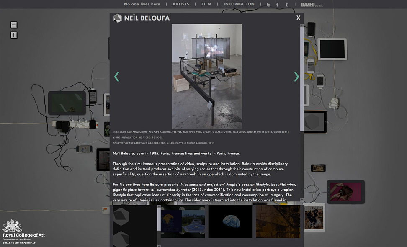Click the tablet showing Dazed magazine cover

pyautogui.click(x=314, y=217)
